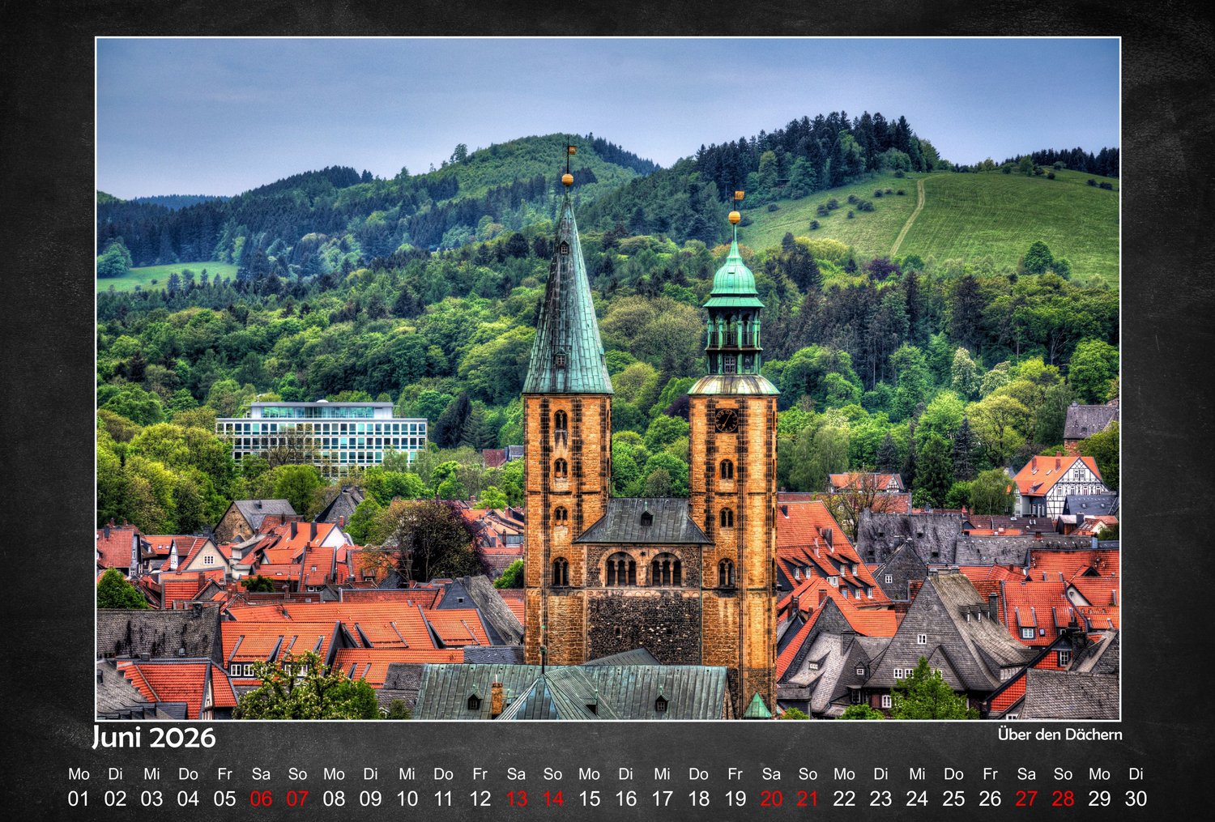Click date 09 in the calendar row

[370, 799]
